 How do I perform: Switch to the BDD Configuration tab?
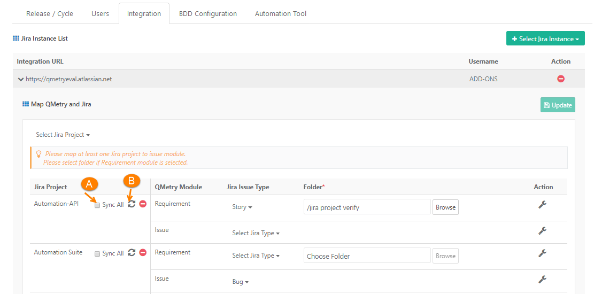coord(207,13)
